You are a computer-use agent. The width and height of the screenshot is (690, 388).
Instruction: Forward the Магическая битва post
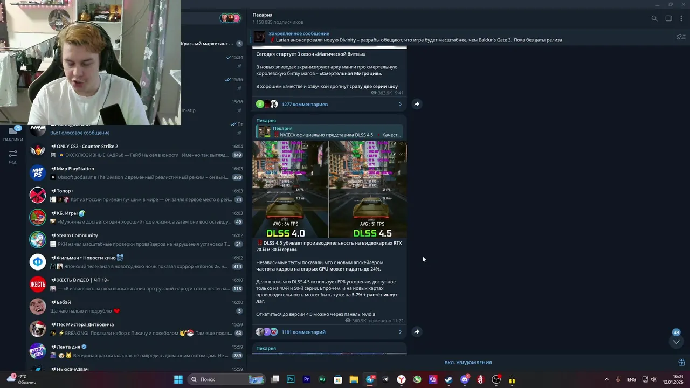(x=417, y=104)
